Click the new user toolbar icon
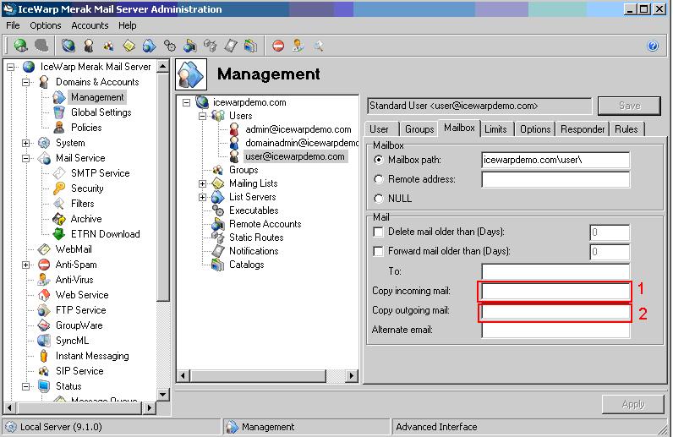 (89, 46)
